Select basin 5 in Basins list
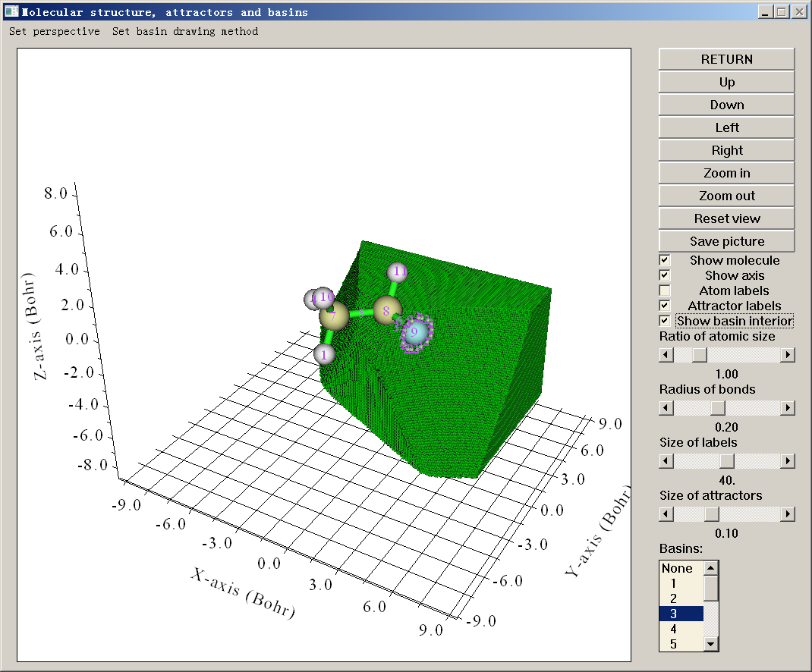The image size is (812, 672). (x=681, y=644)
